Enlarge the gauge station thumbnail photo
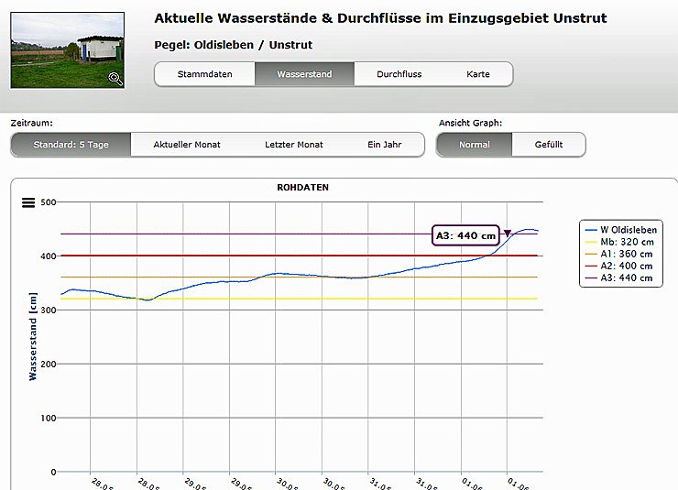 [66, 49]
